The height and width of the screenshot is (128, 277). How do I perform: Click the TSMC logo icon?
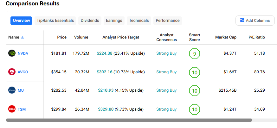click(x=12, y=109)
